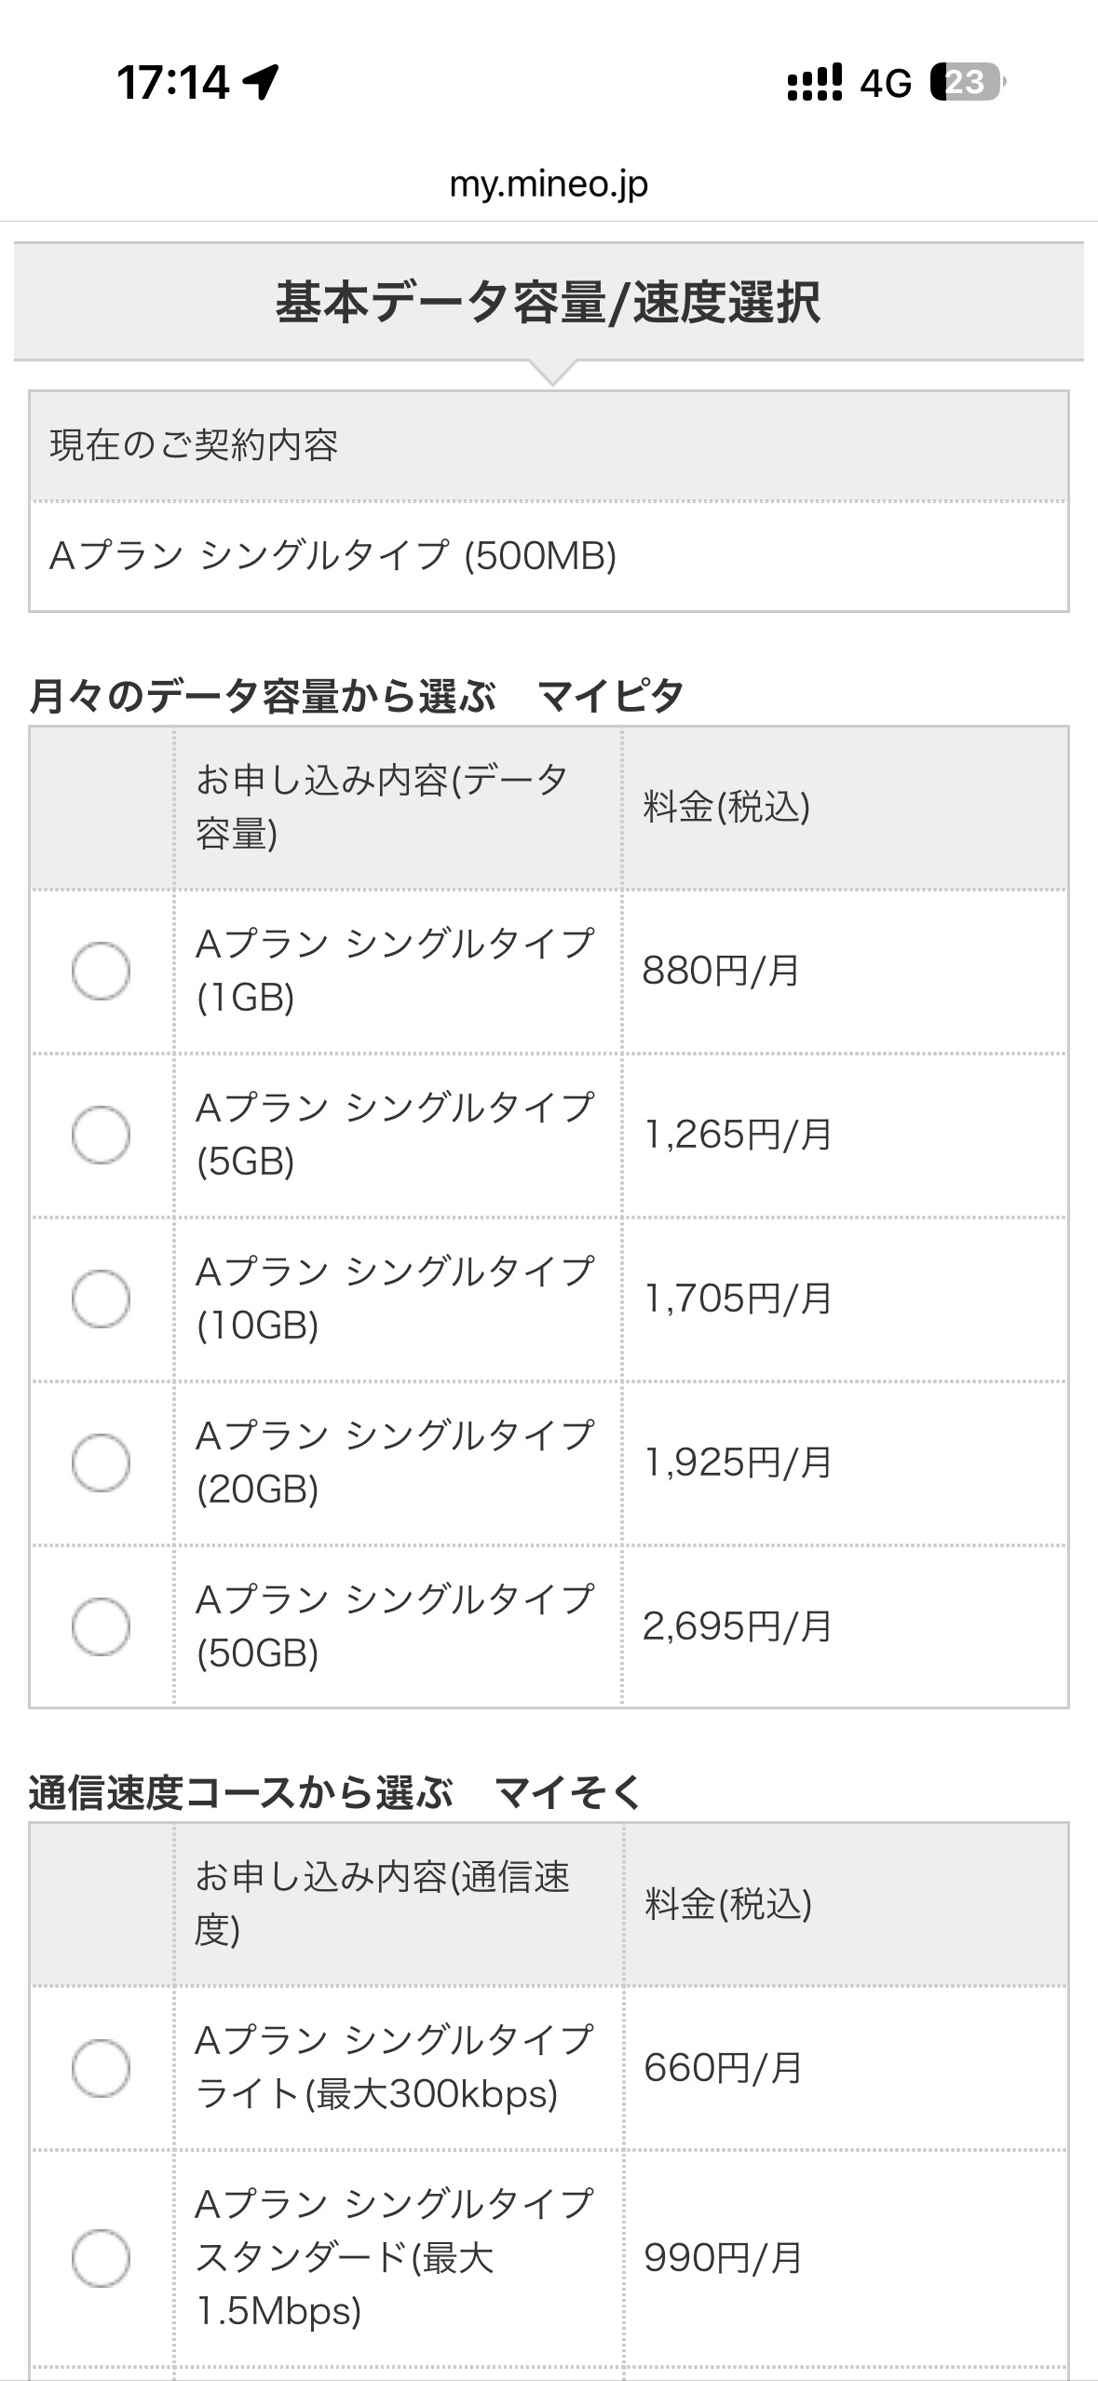This screenshot has height=2381, width=1098.
Task: Tap the cellular signal bars icon
Action: (x=814, y=82)
